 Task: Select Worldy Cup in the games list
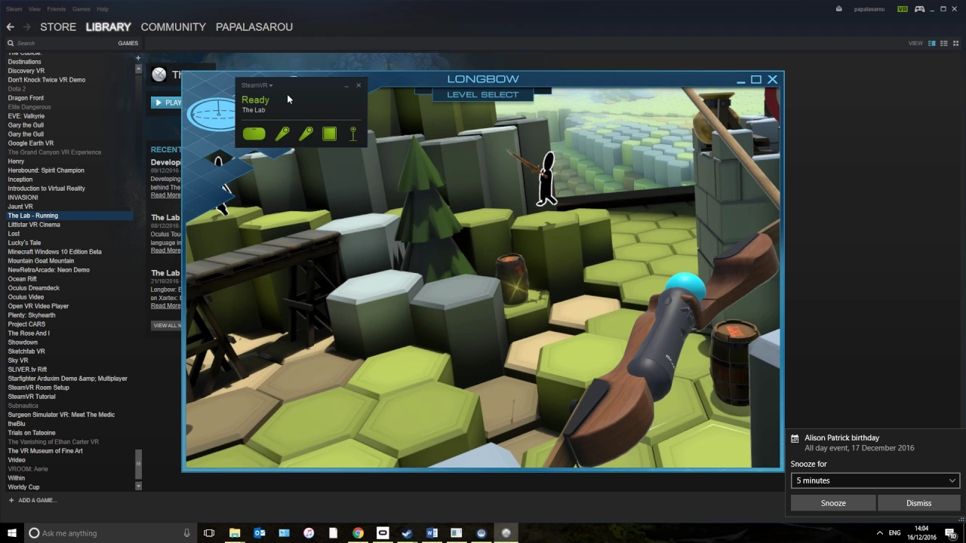click(x=23, y=487)
